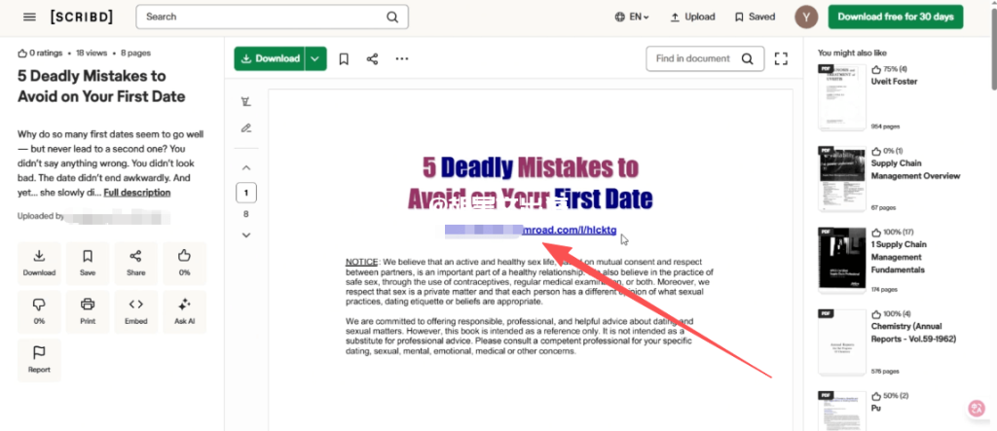Image resolution: width=997 pixels, height=431 pixels.
Task: Select the text highlight tool
Action: [246, 101]
